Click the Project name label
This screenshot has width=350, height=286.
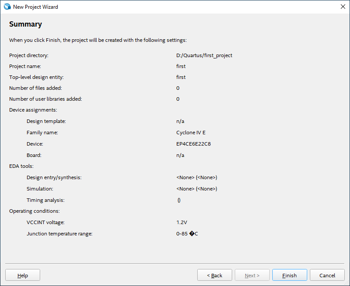pos(25,66)
